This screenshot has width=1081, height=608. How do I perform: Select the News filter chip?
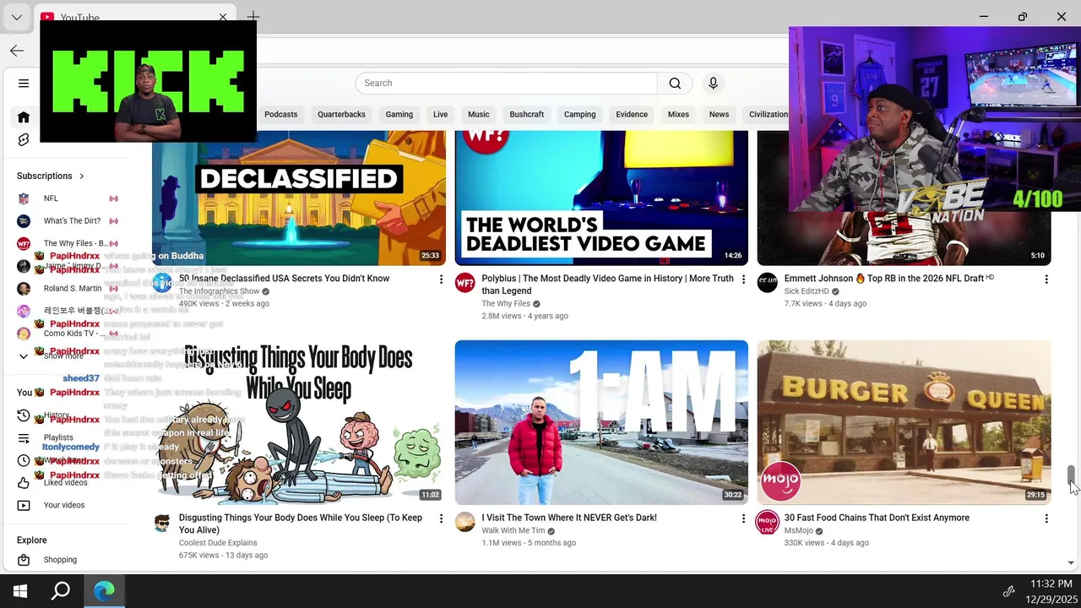pyautogui.click(x=719, y=114)
